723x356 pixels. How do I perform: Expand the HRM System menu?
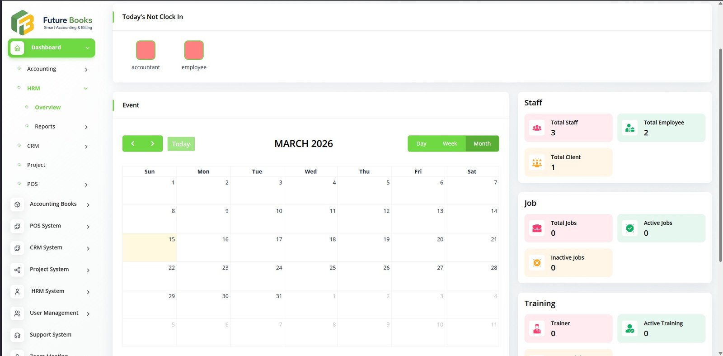88,292
